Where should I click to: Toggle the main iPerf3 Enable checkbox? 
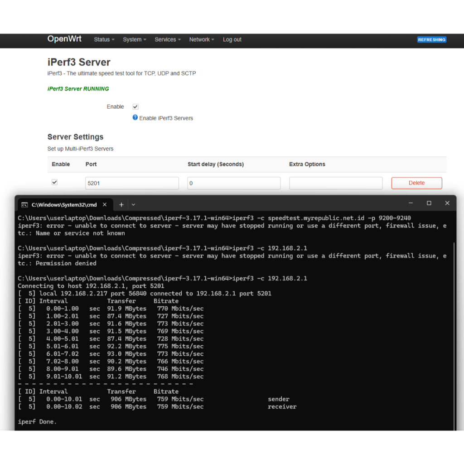click(x=135, y=107)
